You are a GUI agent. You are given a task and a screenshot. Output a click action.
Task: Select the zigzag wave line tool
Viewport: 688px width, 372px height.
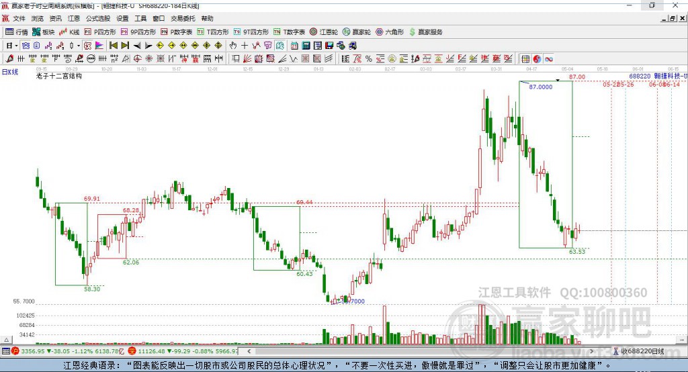tap(294, 59)
